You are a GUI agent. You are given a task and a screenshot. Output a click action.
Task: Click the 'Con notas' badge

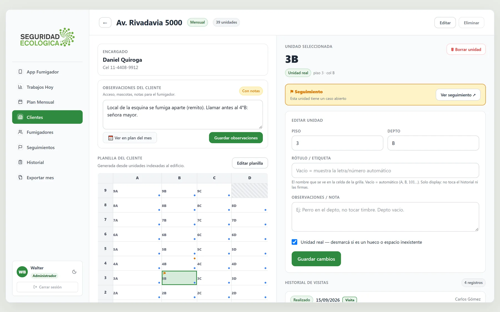click(251, 91)
